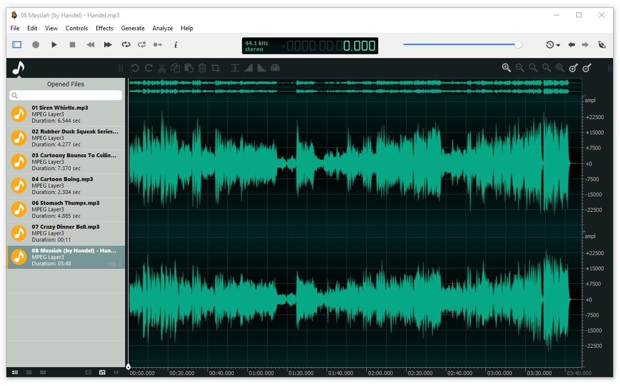Click the Cut scissors icon
This screenshot has height=386, width=620.
point(162,68)
